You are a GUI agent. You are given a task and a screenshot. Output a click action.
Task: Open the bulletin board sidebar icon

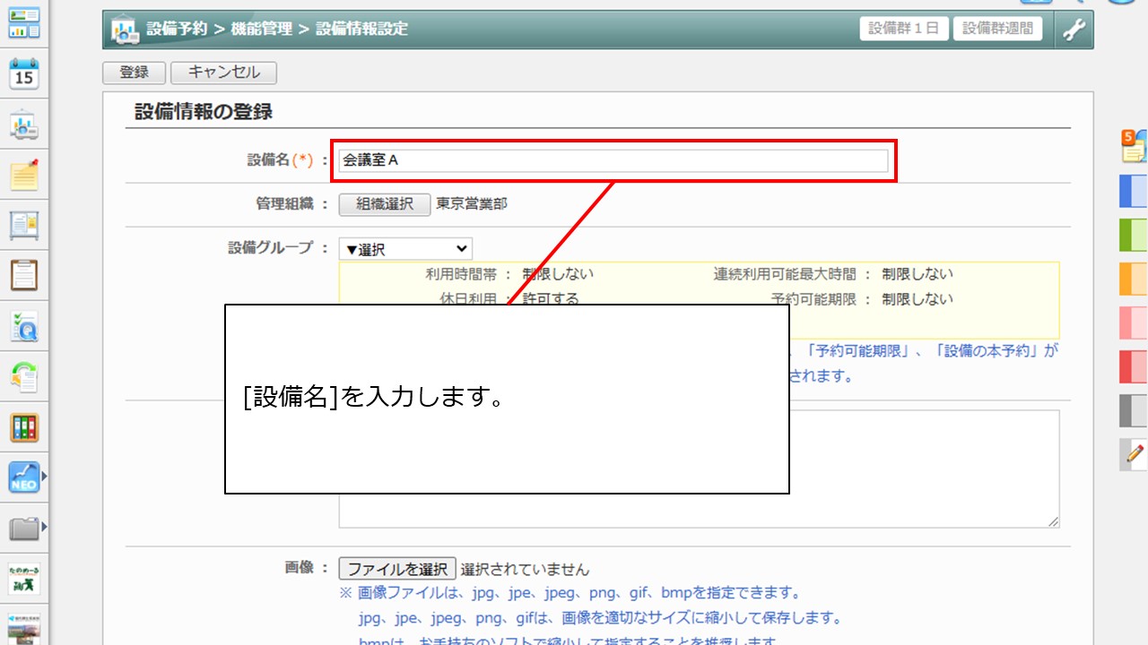click(24, 225)
